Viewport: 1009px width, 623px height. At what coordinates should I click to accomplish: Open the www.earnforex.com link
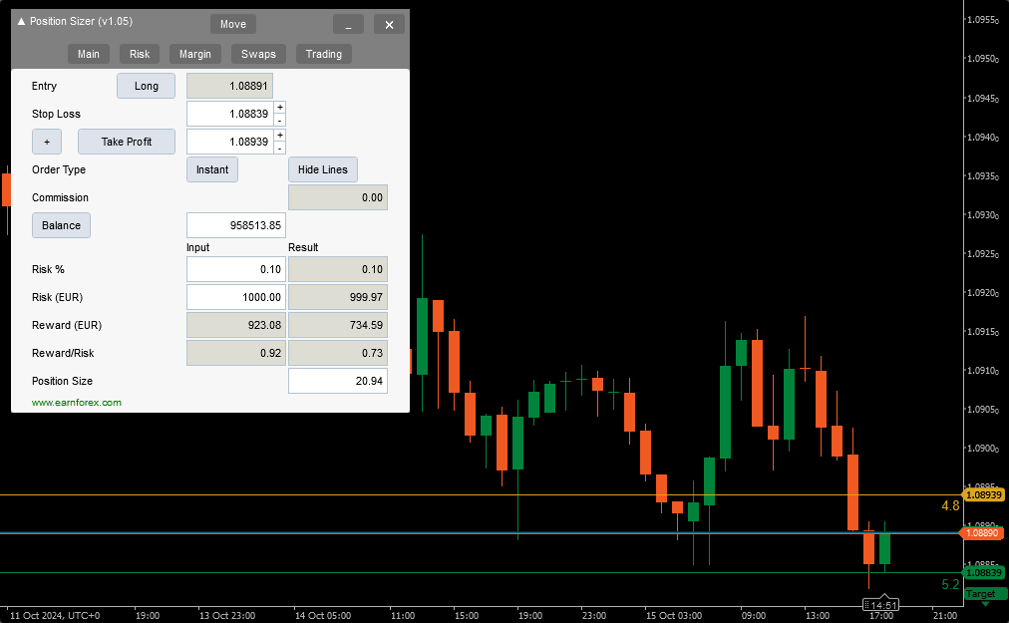[77, 403]
